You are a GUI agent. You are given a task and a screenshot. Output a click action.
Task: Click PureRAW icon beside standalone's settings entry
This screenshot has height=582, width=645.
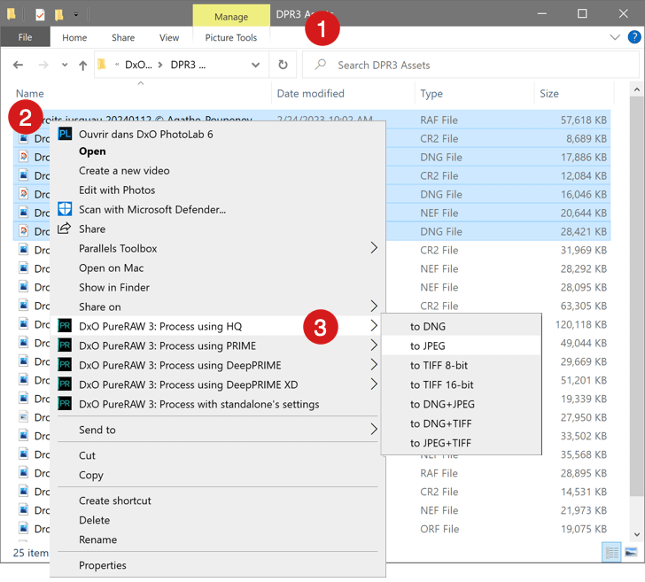click(x=65, y=403)
